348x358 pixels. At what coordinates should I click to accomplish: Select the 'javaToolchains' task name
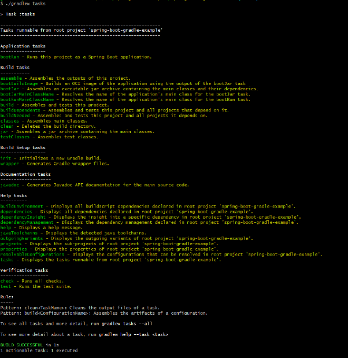pos(18,233)
